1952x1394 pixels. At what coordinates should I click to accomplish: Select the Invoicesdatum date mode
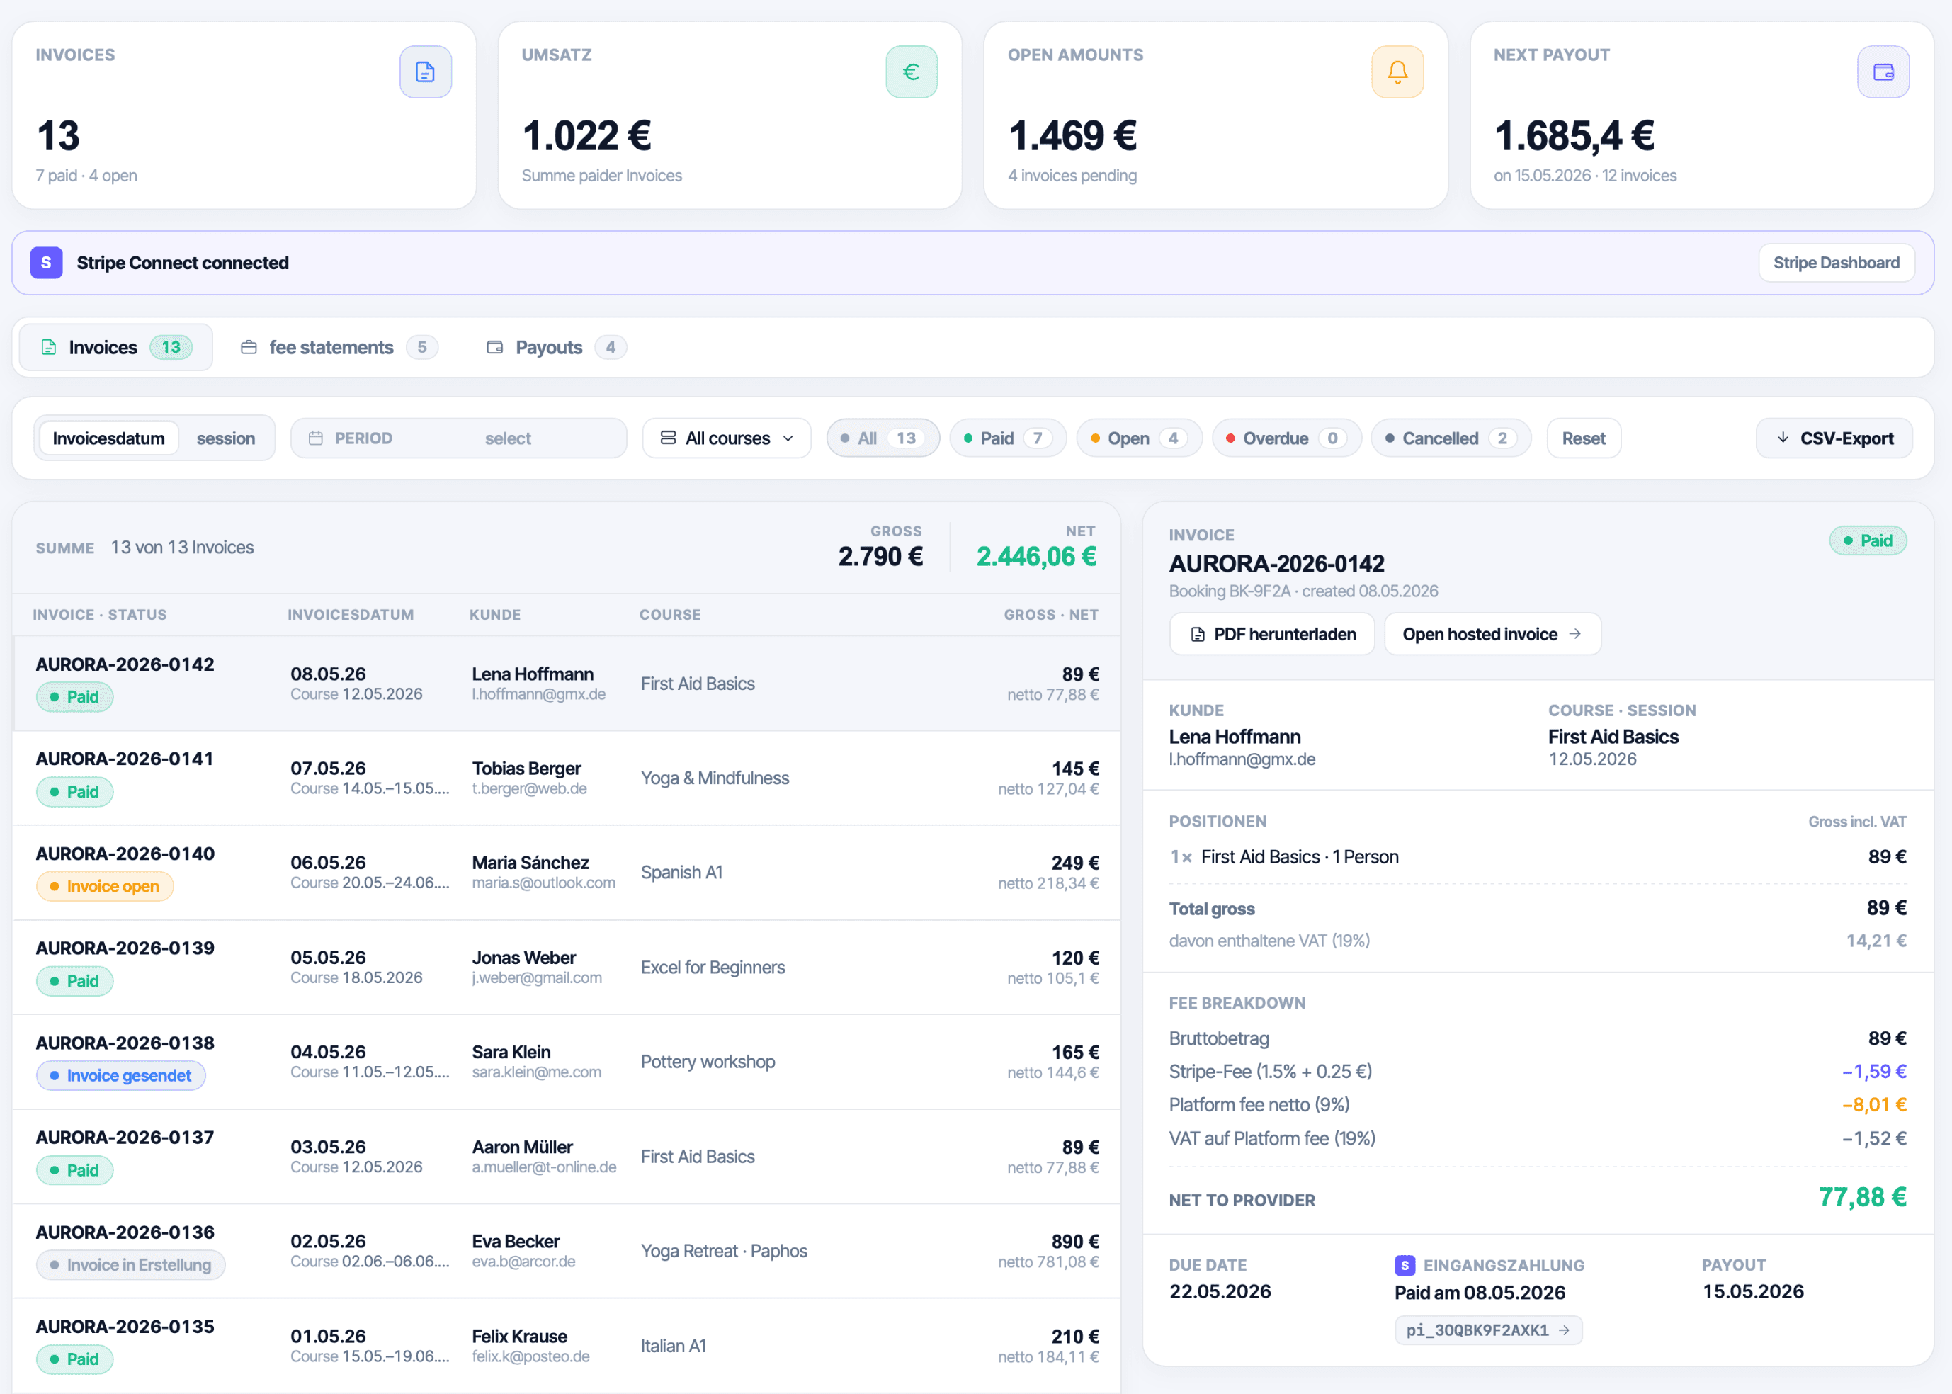coord(108,438)
